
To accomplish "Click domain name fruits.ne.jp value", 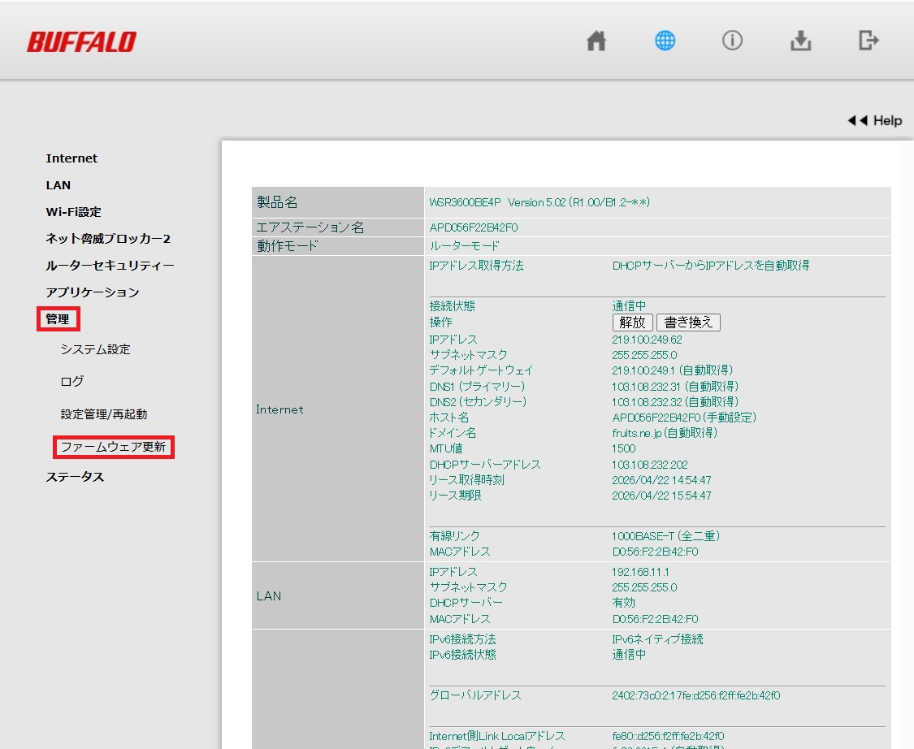I will pyautogui.click(x=665, y=433).
